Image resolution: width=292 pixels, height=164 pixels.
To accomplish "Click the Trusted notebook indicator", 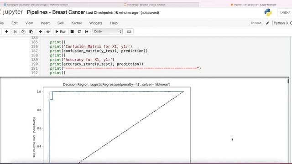I will tap(256, 23).
